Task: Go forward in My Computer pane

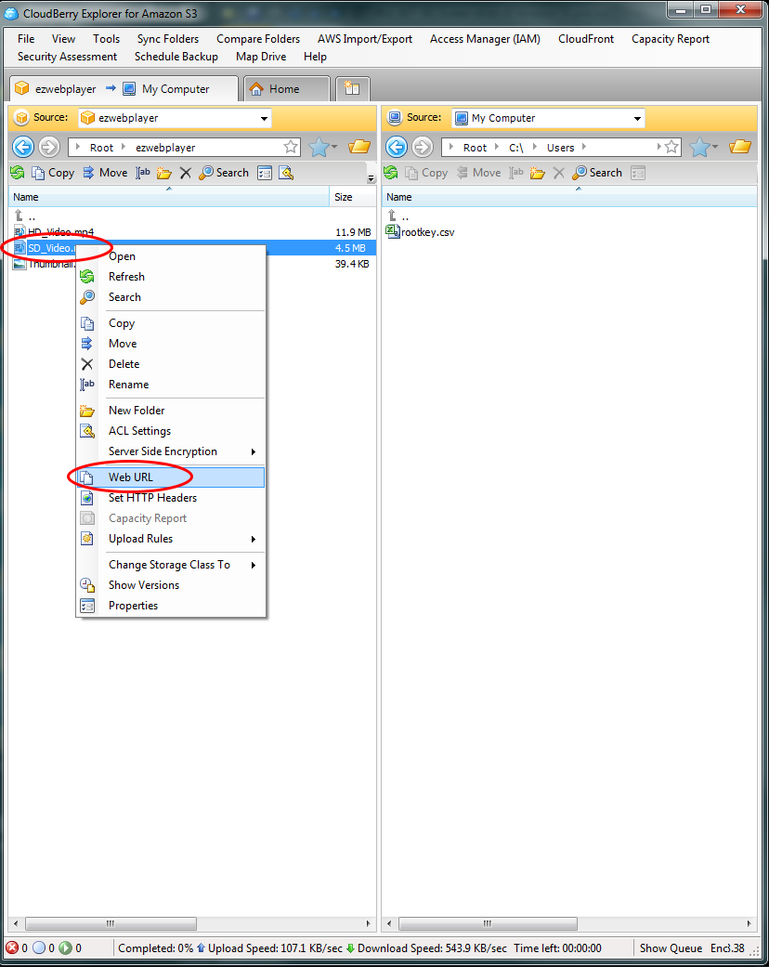Action: click(x=423, y=148)
